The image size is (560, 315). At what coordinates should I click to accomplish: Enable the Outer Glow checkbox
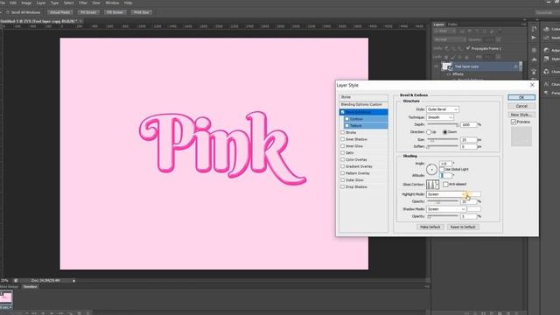pos(342,180)
